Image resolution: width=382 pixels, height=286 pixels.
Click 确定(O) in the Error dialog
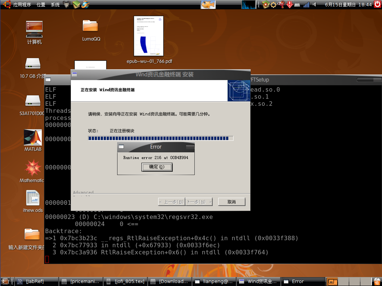(x=157, y=167)
